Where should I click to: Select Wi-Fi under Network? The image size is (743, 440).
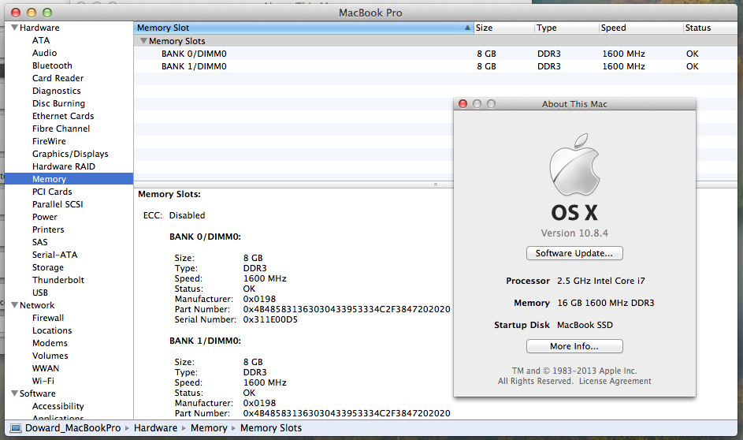43,381
